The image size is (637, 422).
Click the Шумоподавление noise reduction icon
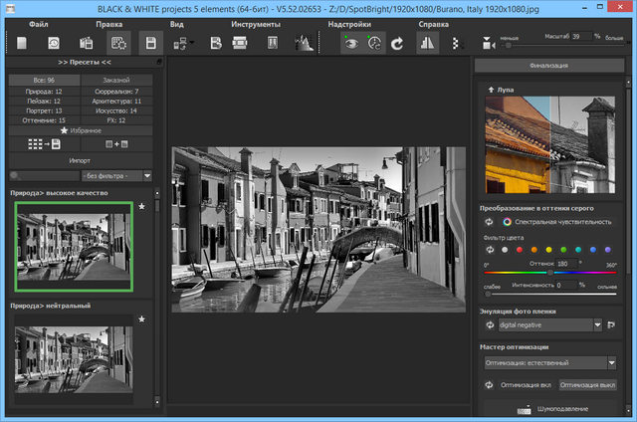526,408
